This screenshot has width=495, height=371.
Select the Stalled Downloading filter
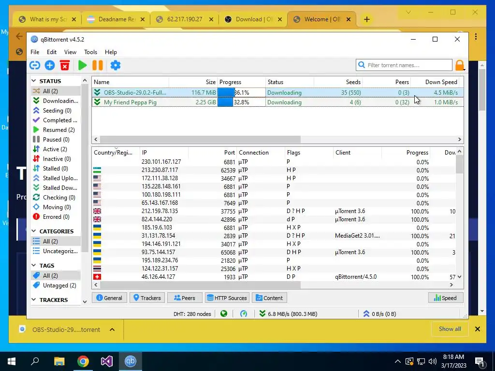56,188
